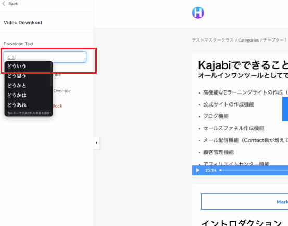Click the 顧客管理機能 bullet text
Viewport: 288px width, 226px height.
[218, 152]
